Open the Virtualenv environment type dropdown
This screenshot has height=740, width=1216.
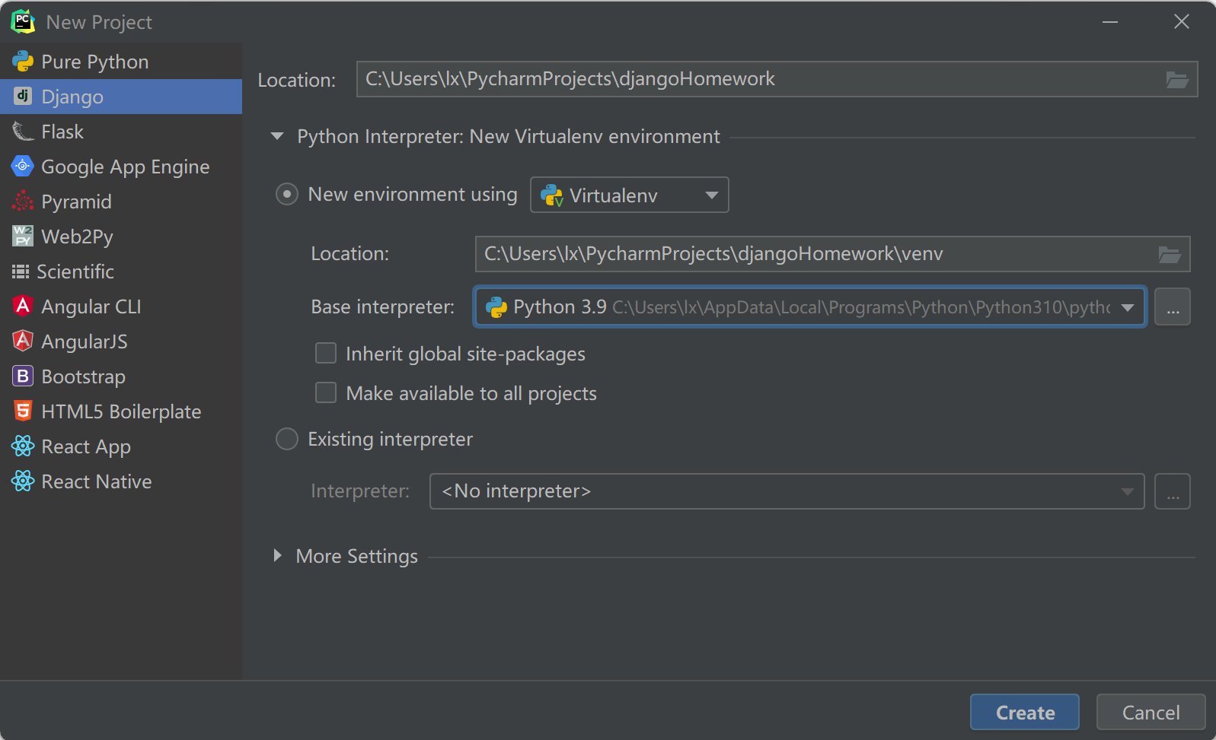[x=629, y=195]
